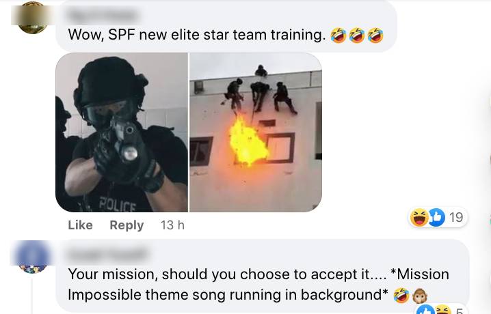Screen dimensions: 491x314
Task: Click Like under the SPF training comment
Action: pos(80,225)
